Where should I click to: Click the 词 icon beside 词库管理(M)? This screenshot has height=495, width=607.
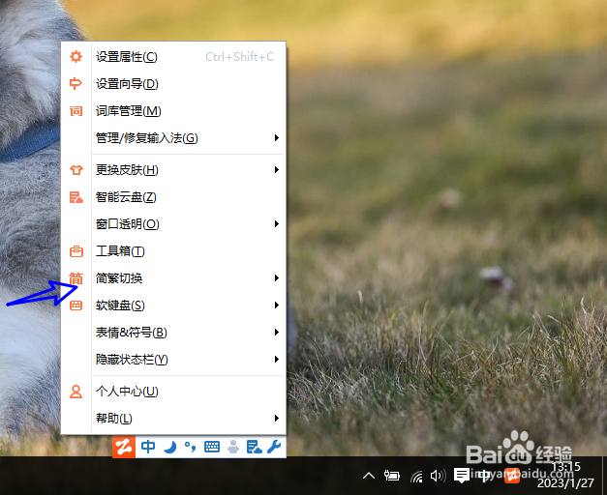pyautogui.click(x=76, y=111)
